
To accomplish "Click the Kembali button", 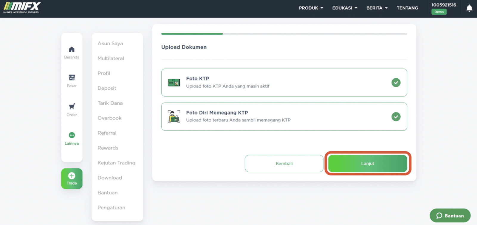I will (284, 163).
